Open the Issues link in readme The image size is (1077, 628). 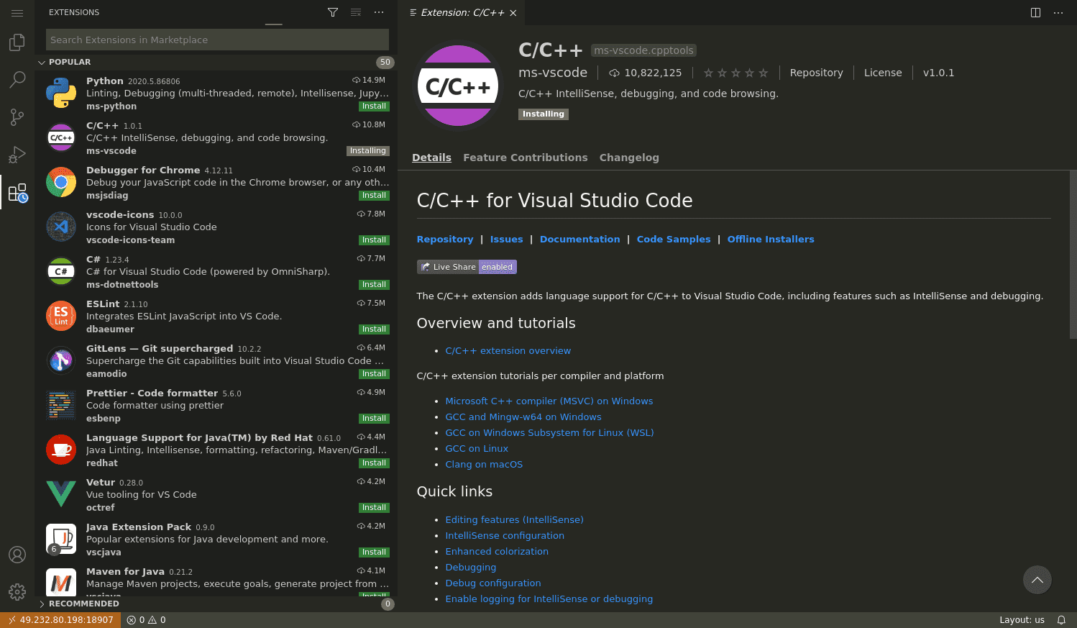pos(506,240)
